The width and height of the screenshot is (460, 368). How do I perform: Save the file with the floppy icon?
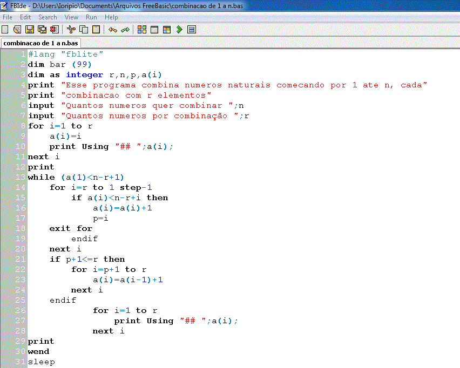pyautogui.click(x=30, y=29)
